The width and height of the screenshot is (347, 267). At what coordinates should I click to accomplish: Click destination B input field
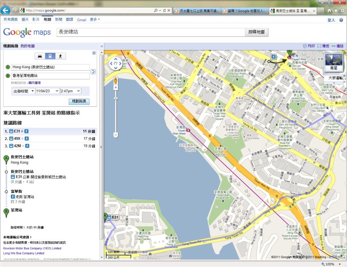pyautogui.click(x=50, y=76)
